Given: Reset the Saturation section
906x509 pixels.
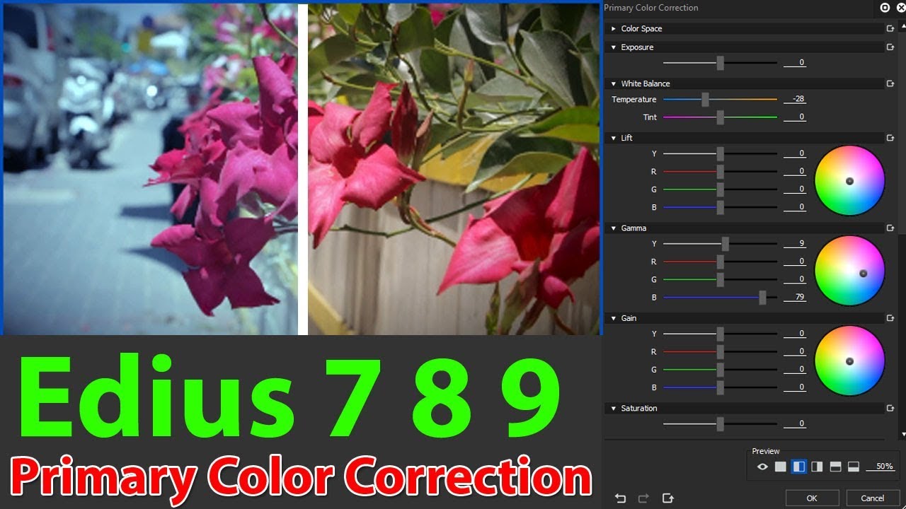Looking at the screenshot, I should click(x=890, y=409).
